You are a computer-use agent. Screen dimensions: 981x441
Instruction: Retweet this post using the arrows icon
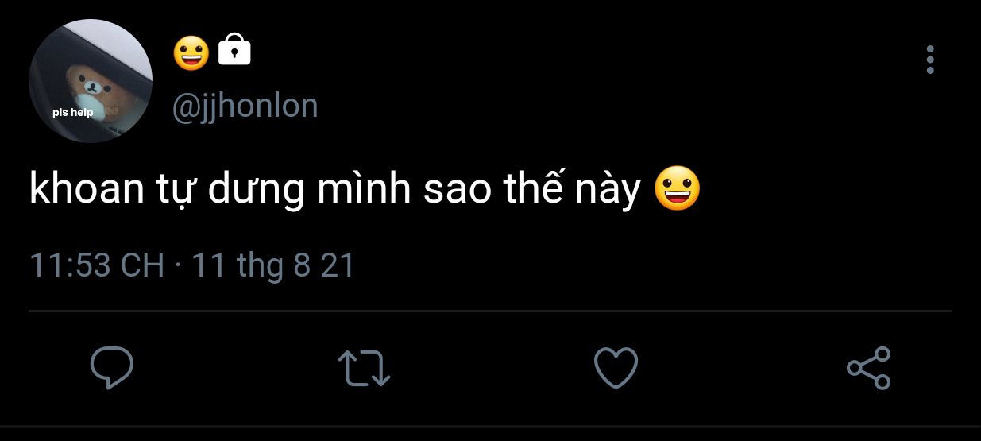coord(364,369)
